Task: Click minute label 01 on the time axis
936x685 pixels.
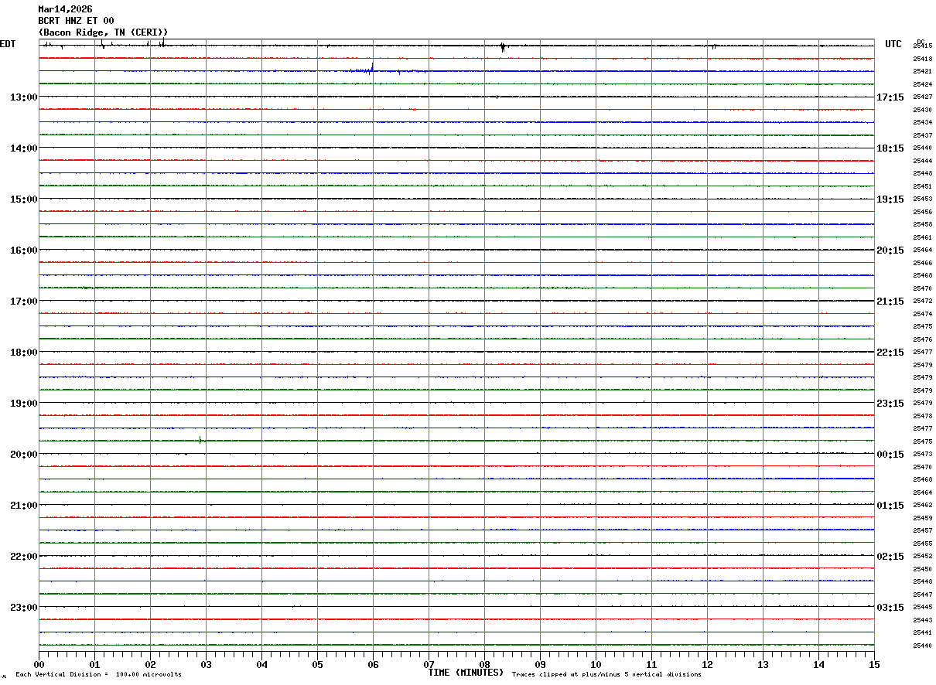Action: point(94,664)
